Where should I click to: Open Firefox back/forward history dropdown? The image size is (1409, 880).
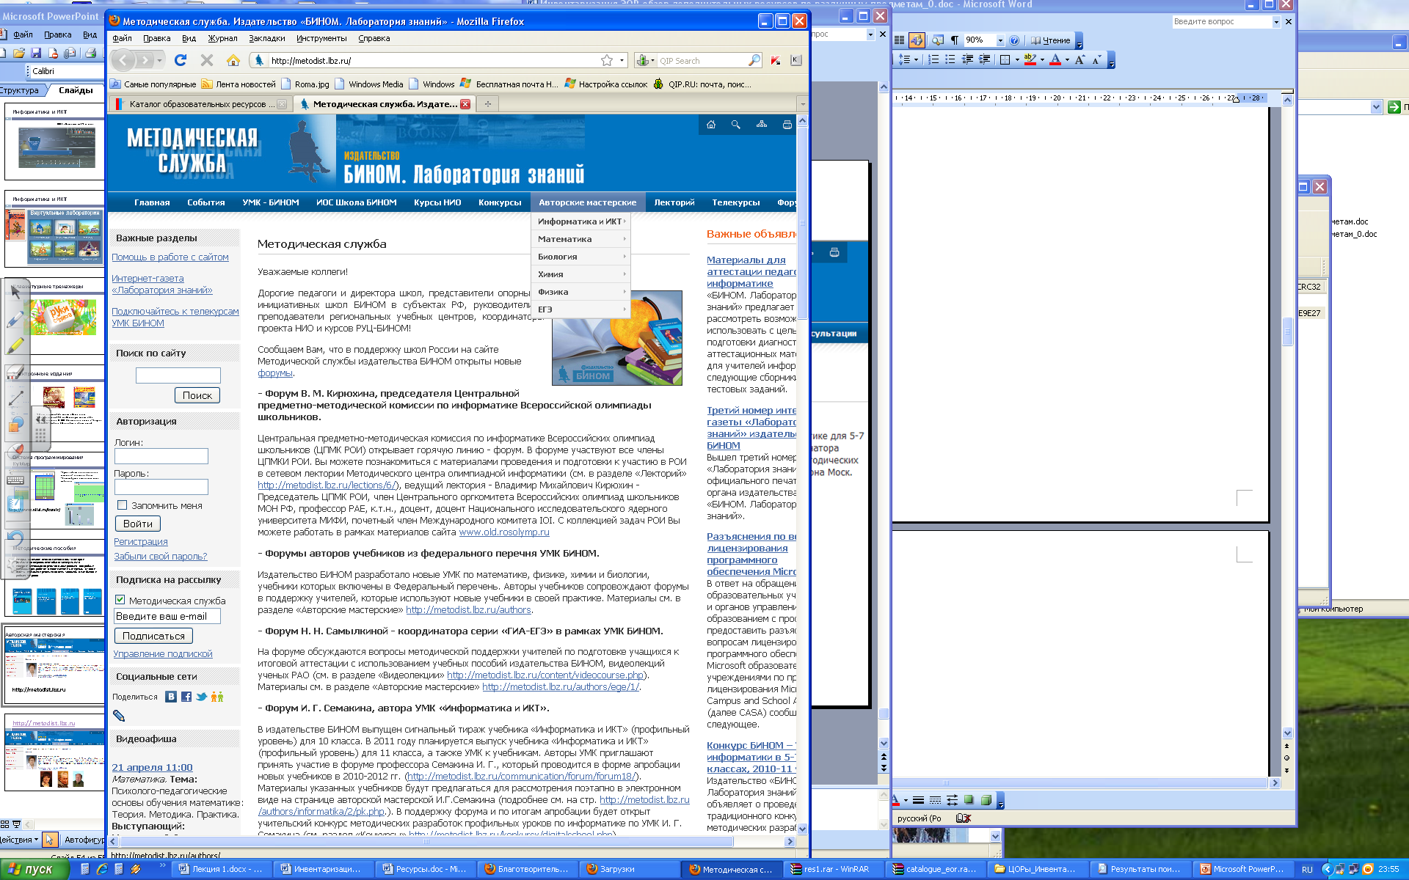160,60
